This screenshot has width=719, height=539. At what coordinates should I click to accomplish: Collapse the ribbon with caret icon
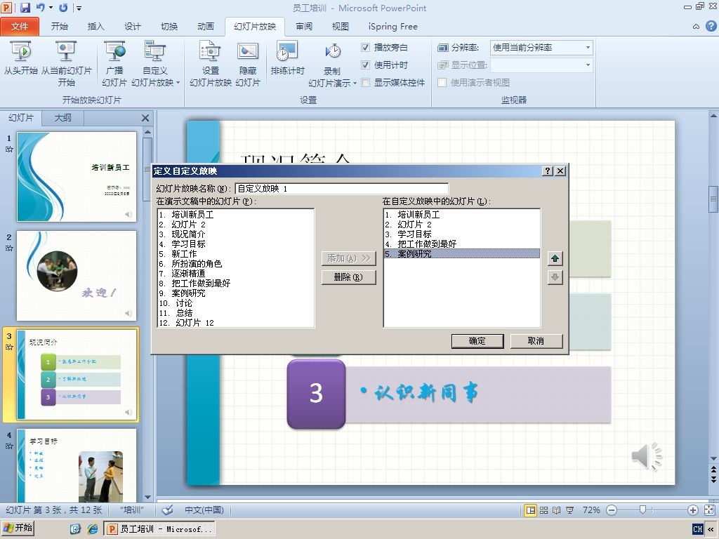tap(696, 27)
